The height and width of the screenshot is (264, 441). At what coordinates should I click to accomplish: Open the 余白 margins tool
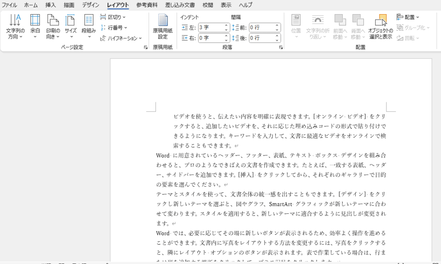[35, 27]
